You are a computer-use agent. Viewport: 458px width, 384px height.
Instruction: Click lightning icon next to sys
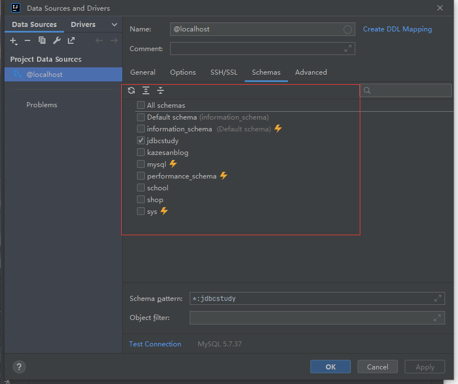click(x=164, y=211)
